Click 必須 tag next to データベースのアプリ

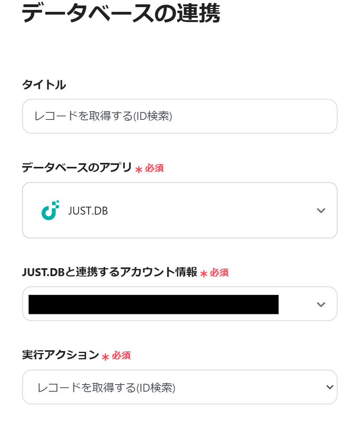pos(155,168)
